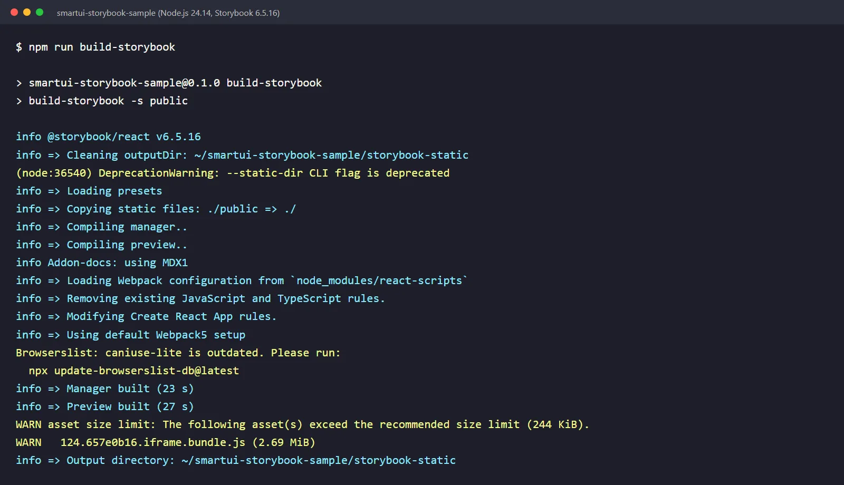Click the window title 'smartui-storybook-sample'
Screen dimensions: 844x485
(x=168, y=13)
